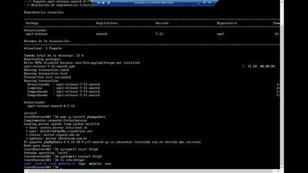Viewport: 308px width, 173px height.
Task: Click the vertical scrollbar down arrow
Action: 282,167
